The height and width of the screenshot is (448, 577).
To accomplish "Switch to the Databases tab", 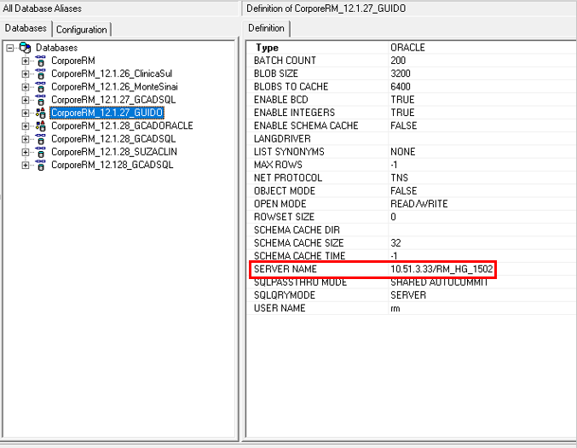I will [x=26, y=28].
